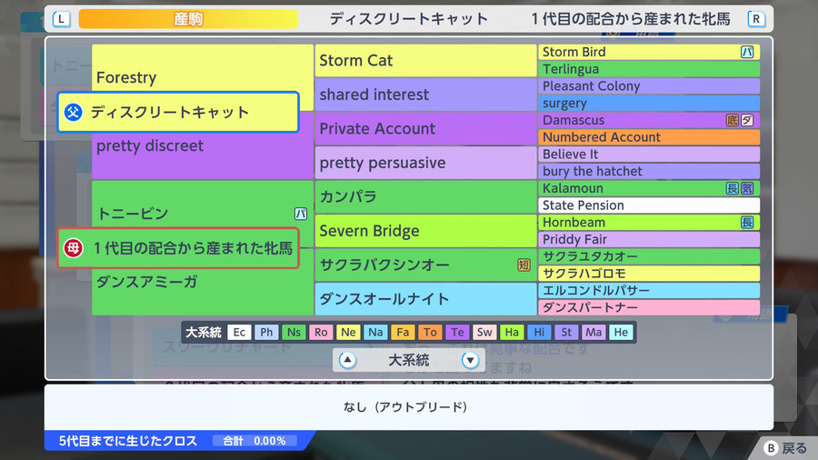Click the He lineage color swatch
818x460 pixels.
pos(621,332)
